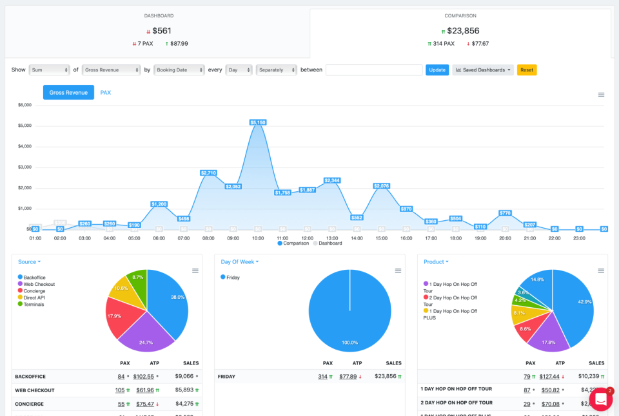Open the Source pie chart hamburger menu
Screen dimensions: 619x416
(195, 271)
